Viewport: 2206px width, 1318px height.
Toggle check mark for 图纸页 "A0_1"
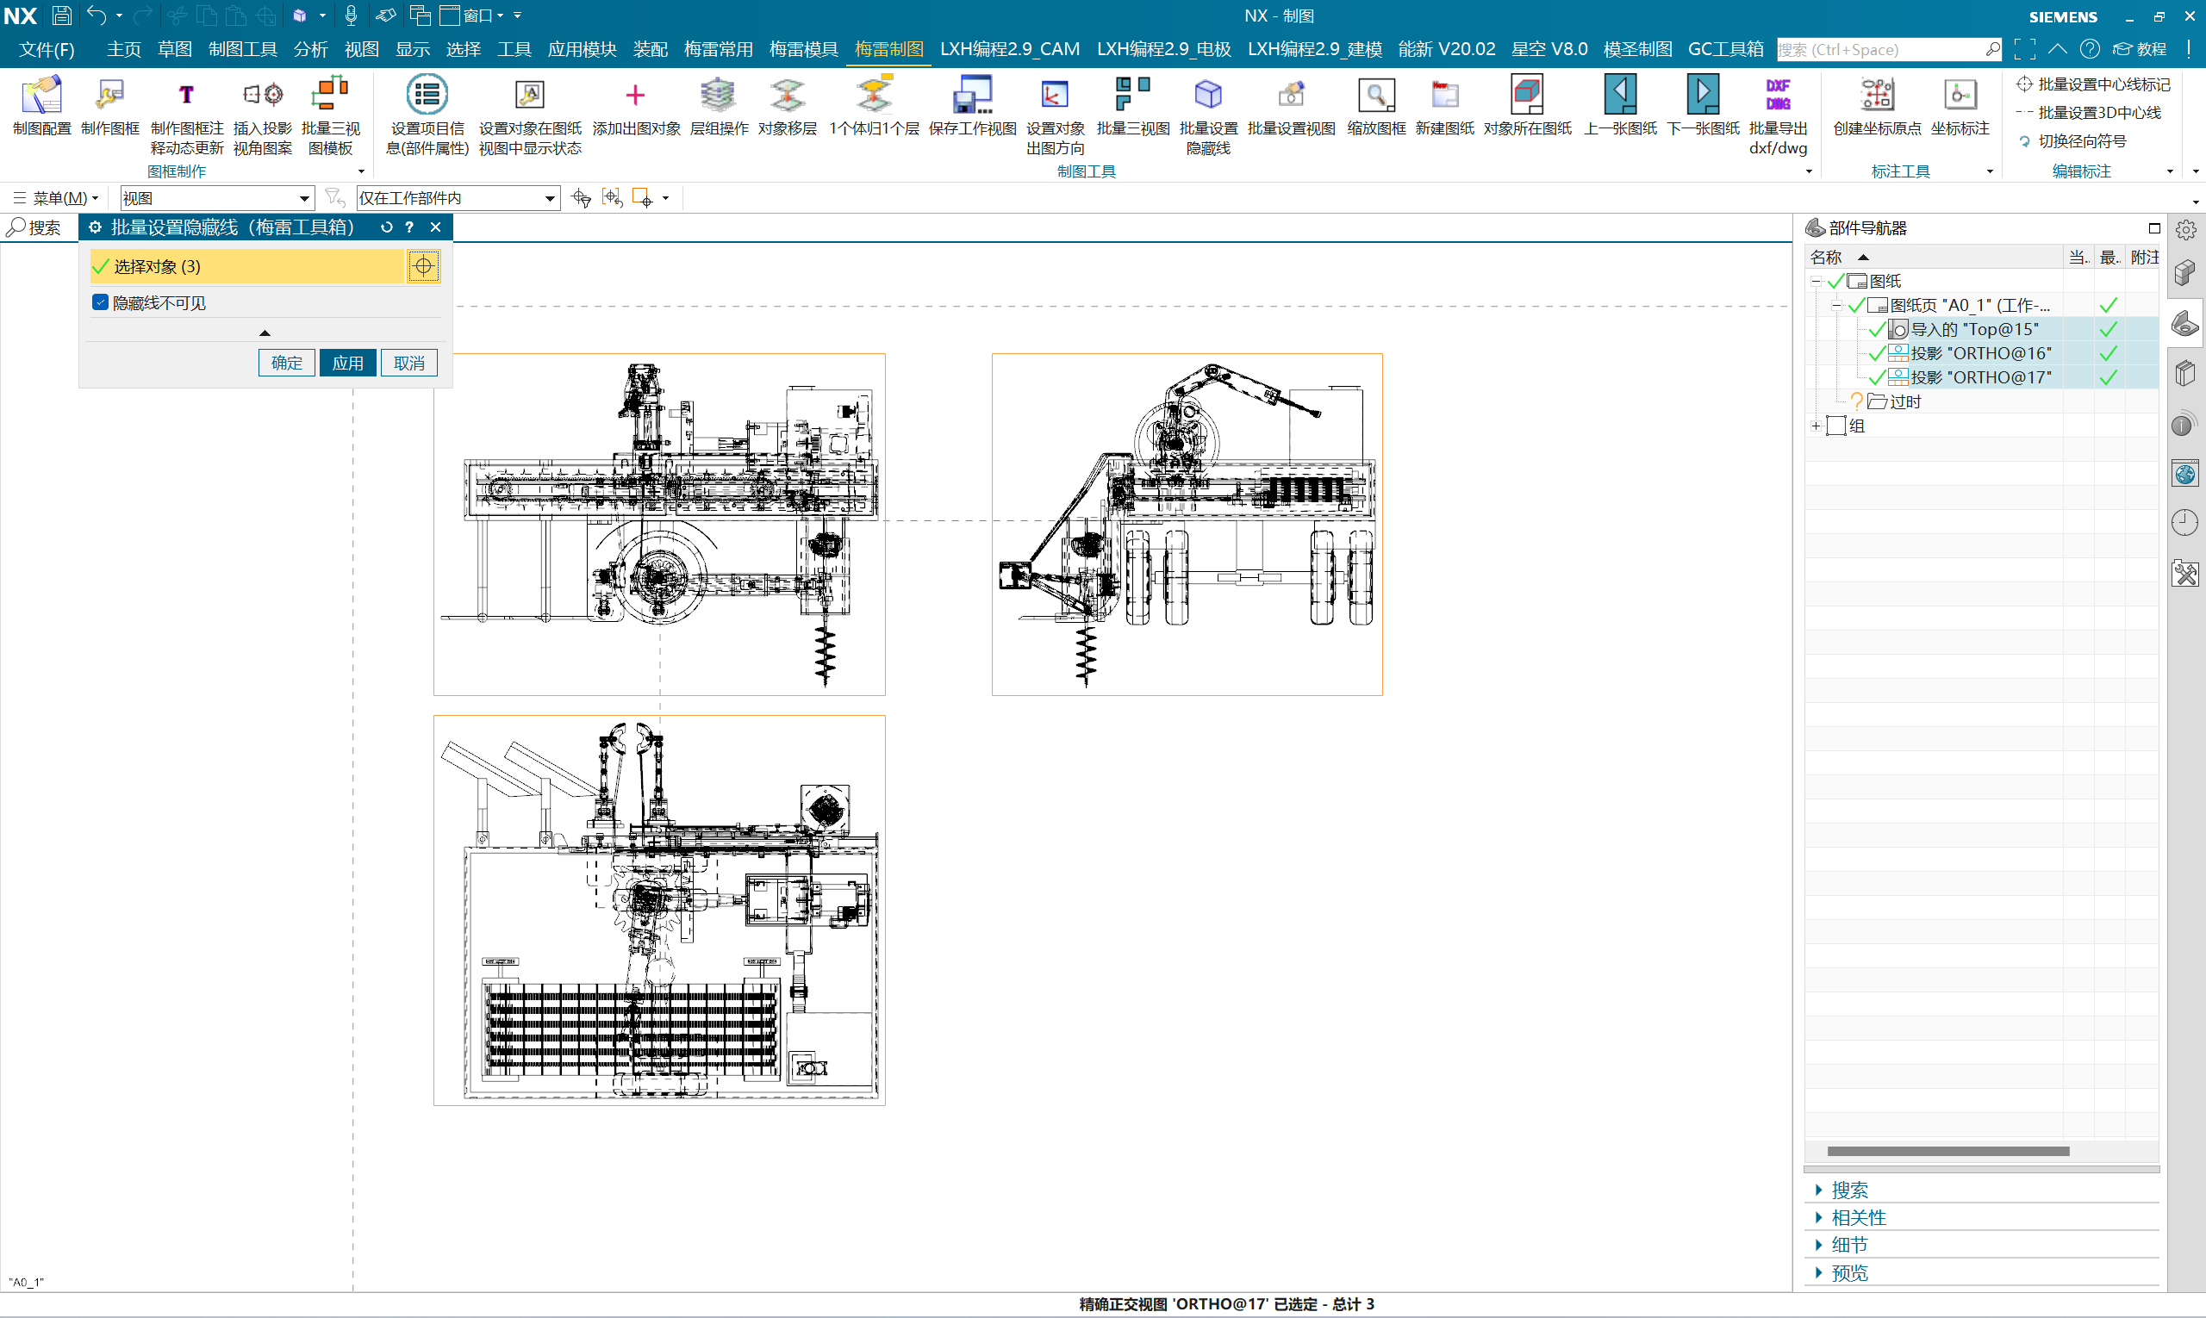coord(1856,306)
